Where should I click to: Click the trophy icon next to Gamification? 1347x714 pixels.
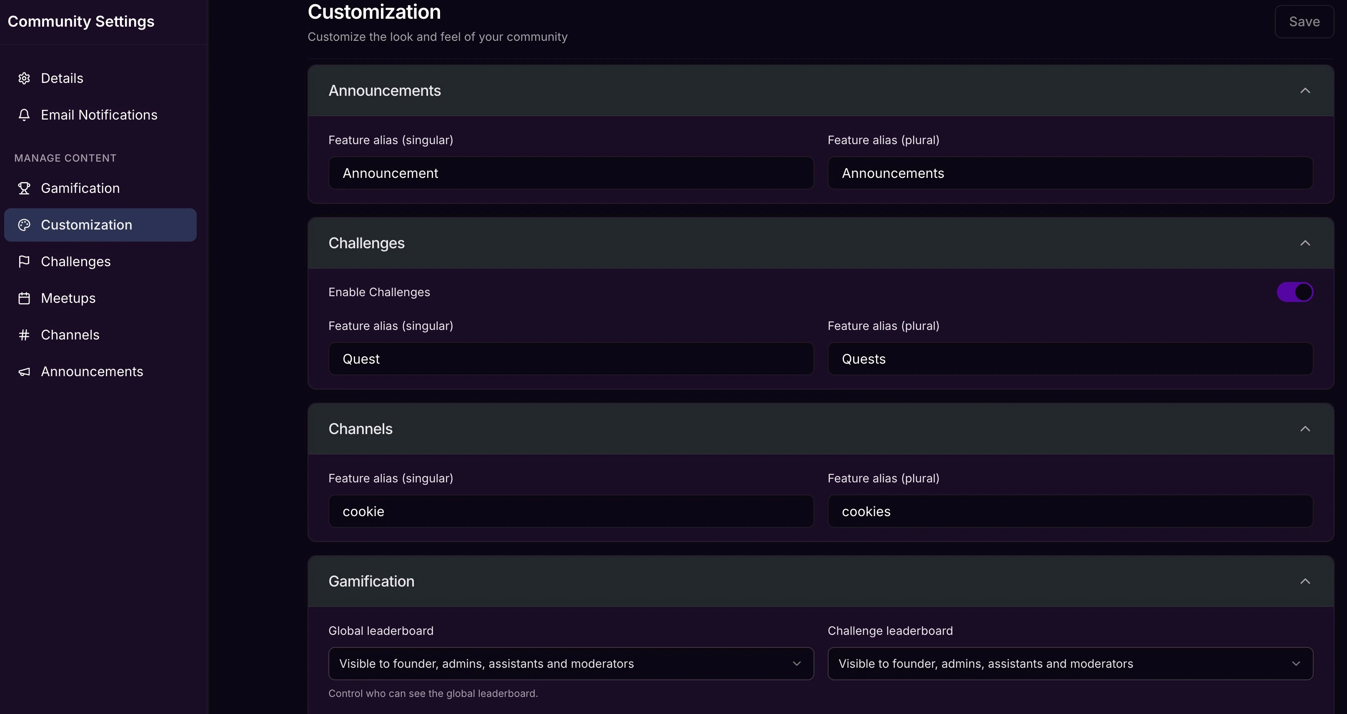tap(24, 188)
